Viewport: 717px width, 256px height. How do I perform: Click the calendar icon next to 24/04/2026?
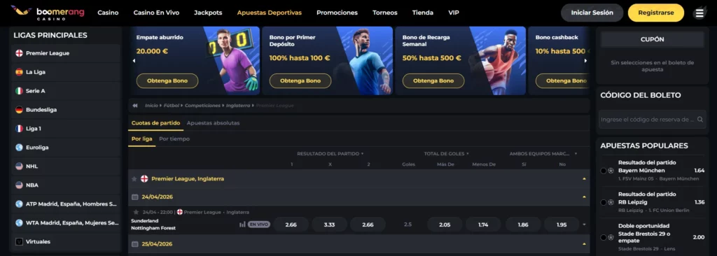click(135, 197)
